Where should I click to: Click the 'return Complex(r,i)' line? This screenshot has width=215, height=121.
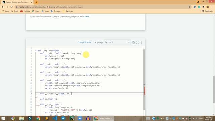coord(56,88)
